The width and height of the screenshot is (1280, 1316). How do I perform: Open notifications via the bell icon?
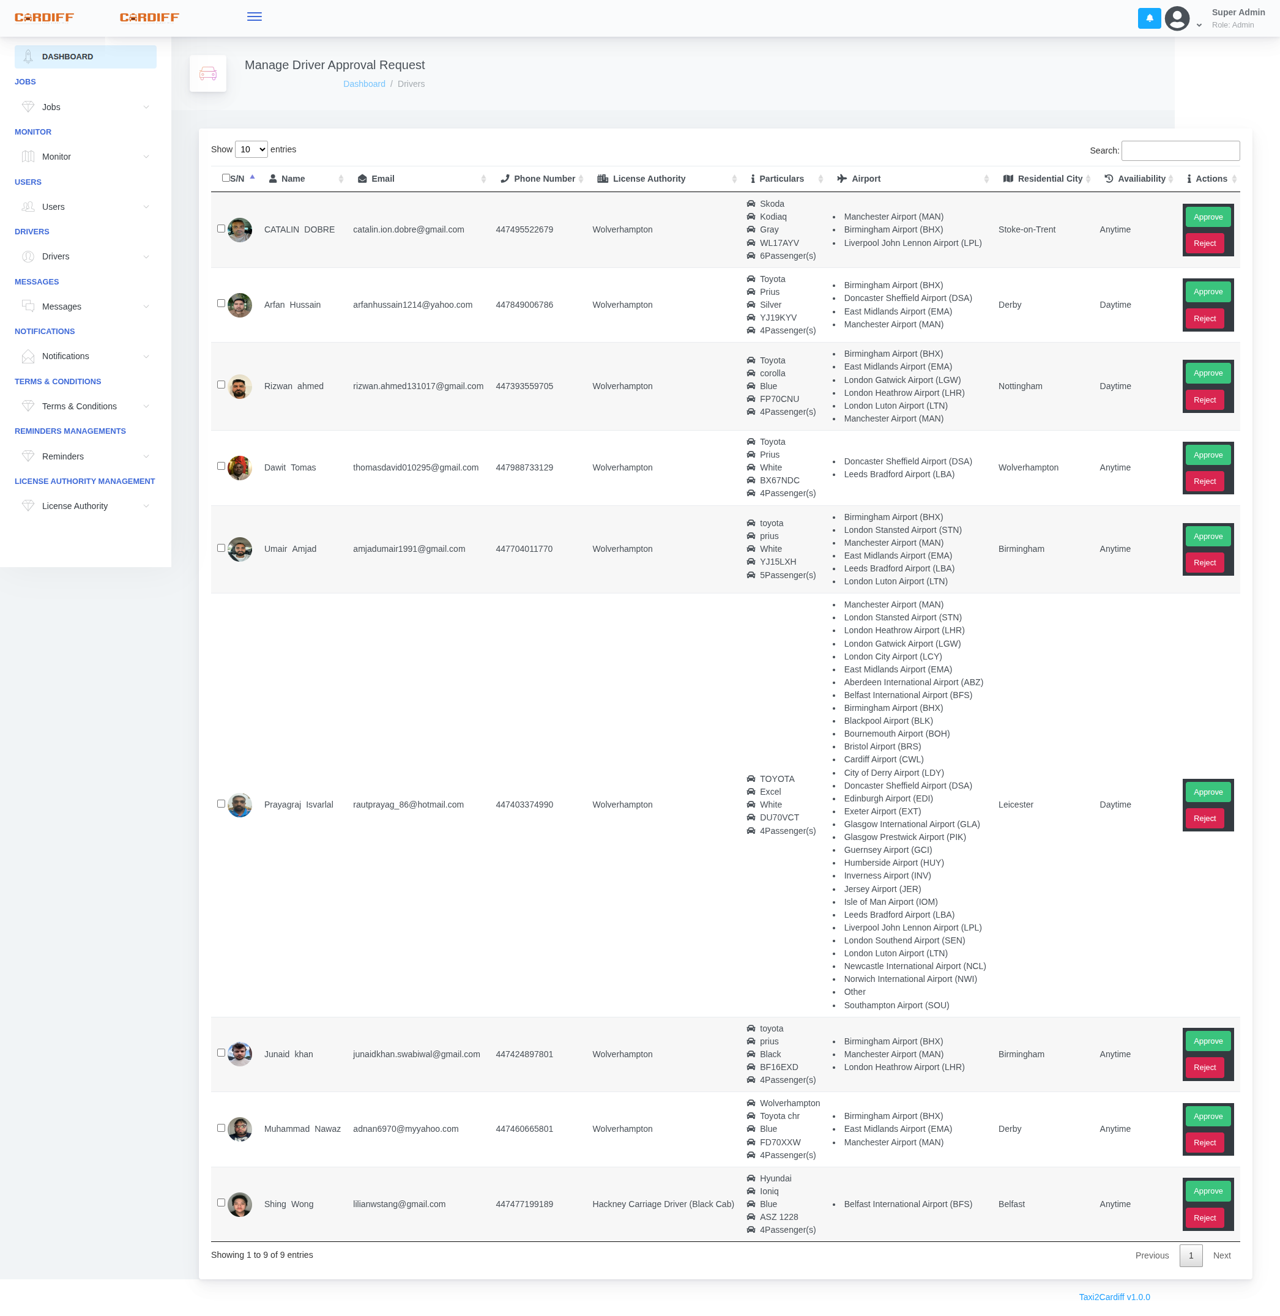(x=1150, y=18)
